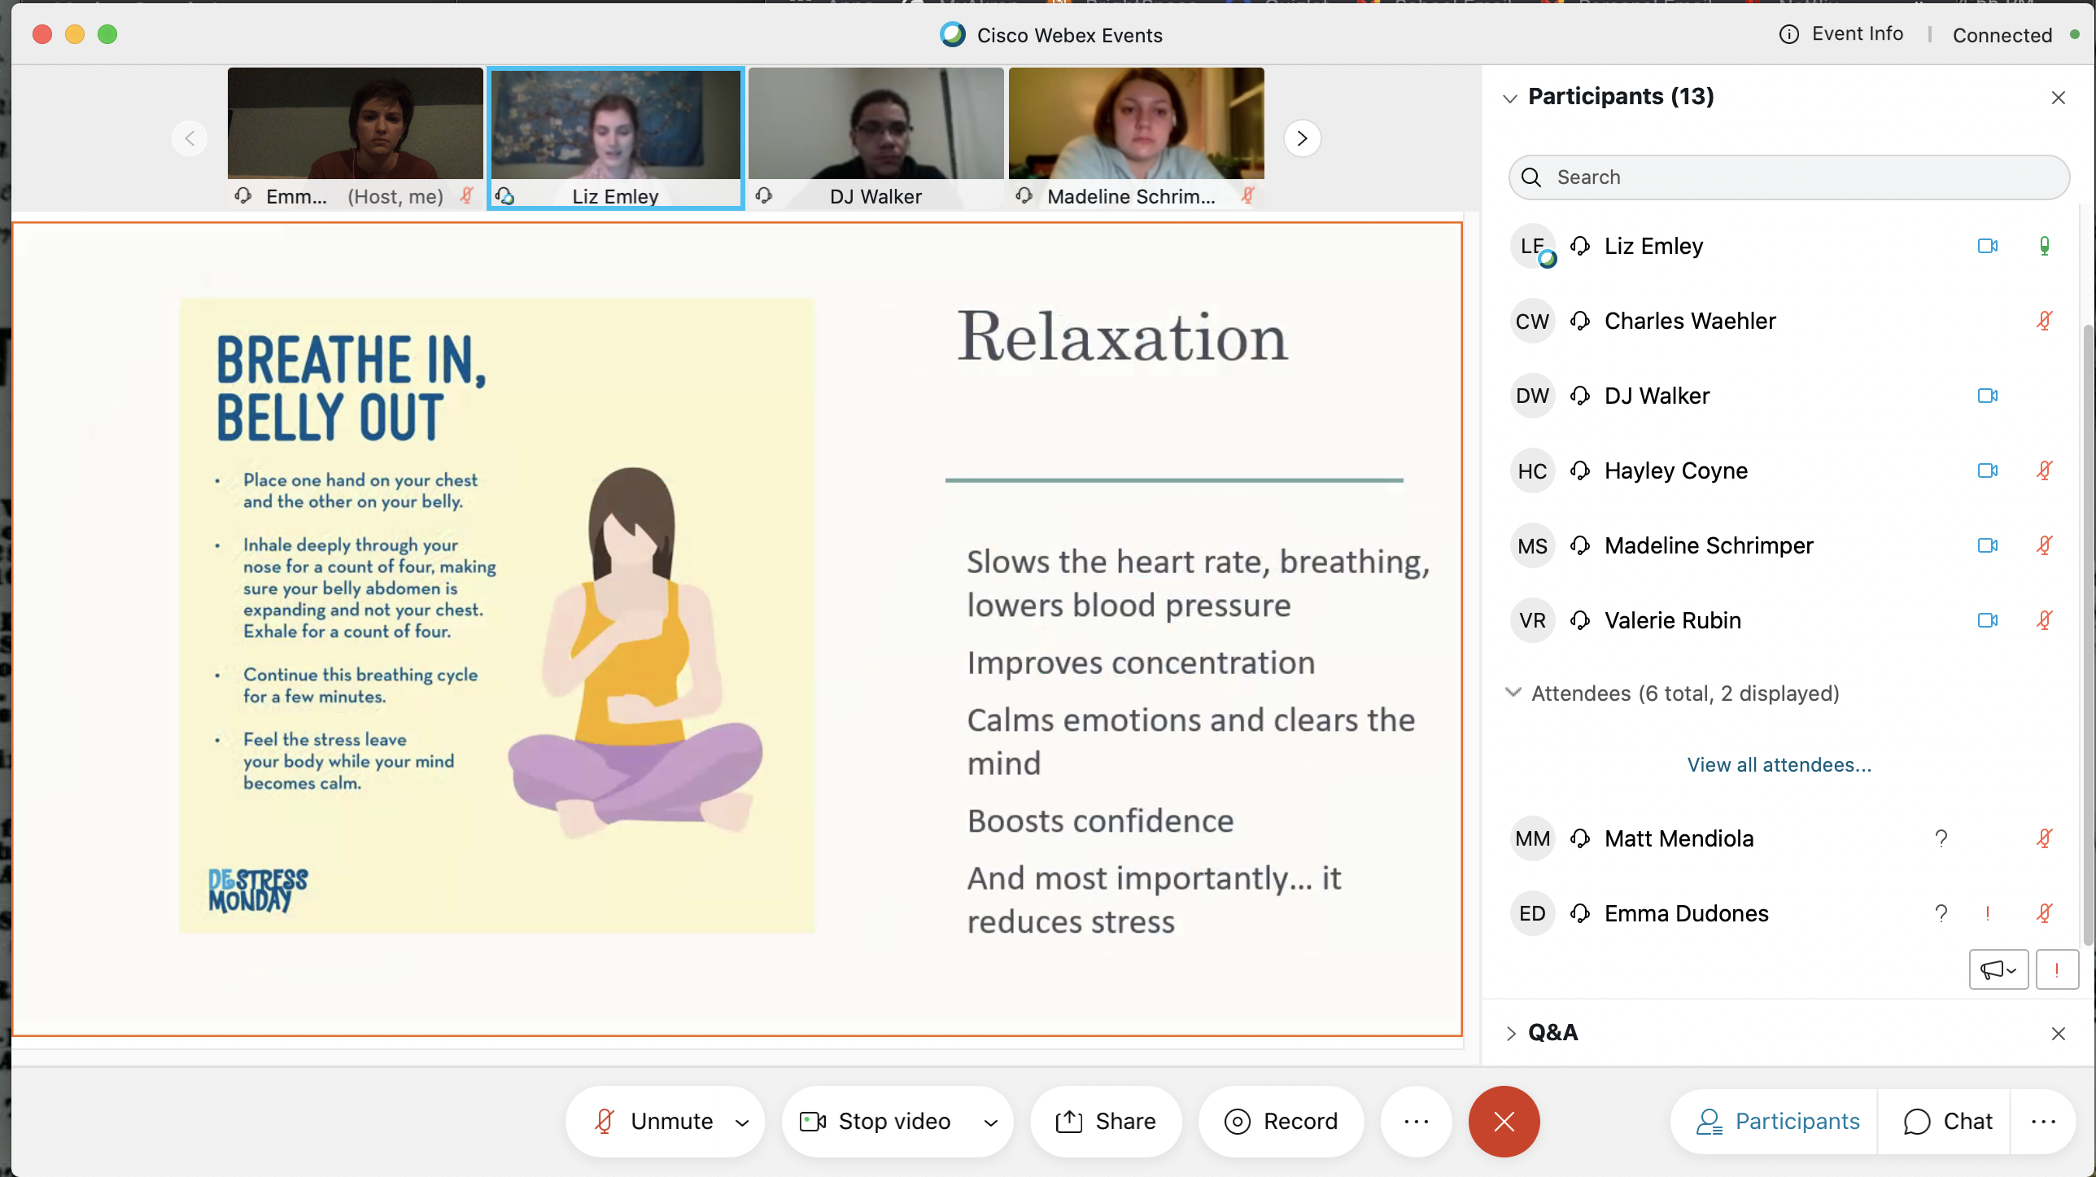Click mute icon on Madeline's video thumbnail
Image resolution: width=2096 pixels, height=1177 pixels.
[1247, 195]
